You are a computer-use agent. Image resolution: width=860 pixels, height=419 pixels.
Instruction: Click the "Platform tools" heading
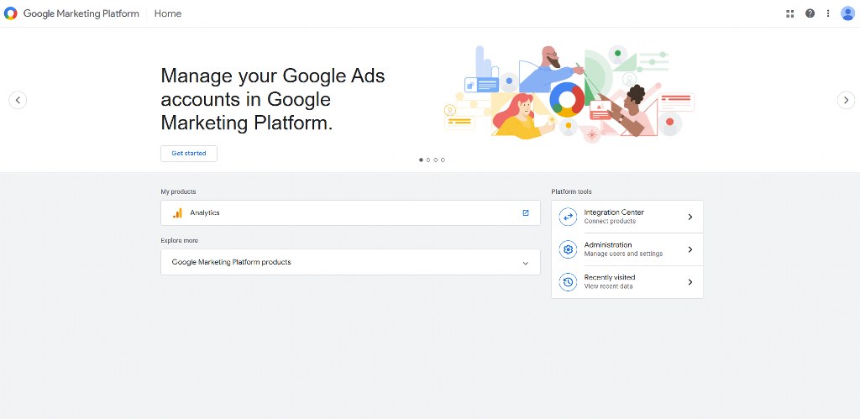[x=571, y=192]
